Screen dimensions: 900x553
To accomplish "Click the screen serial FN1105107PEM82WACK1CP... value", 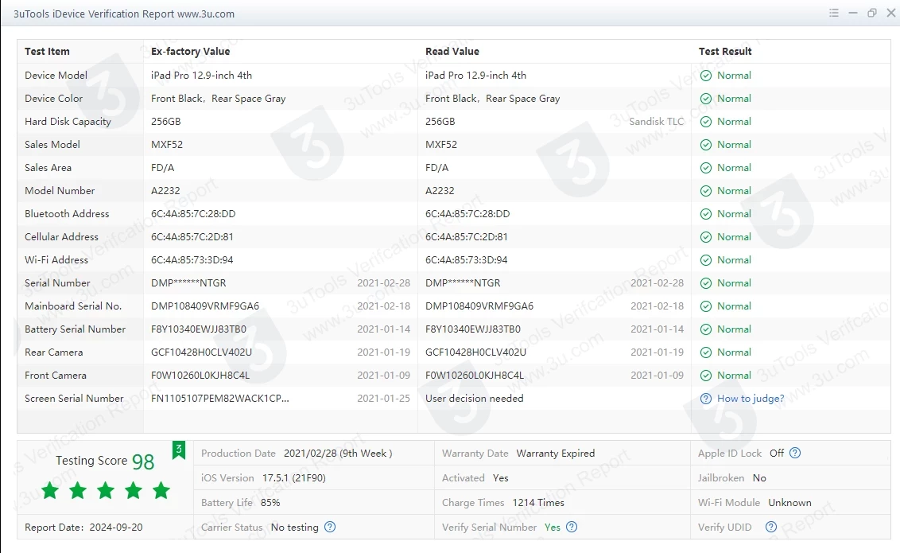I will point(220,398).
